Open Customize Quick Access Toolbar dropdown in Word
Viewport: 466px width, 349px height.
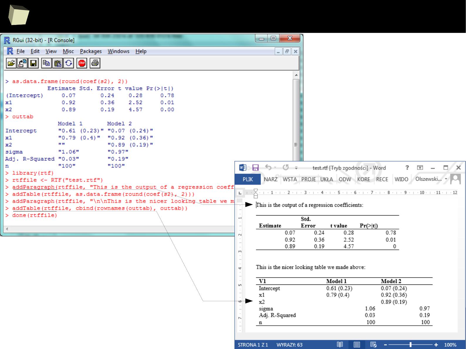click(x=296, y=168)
